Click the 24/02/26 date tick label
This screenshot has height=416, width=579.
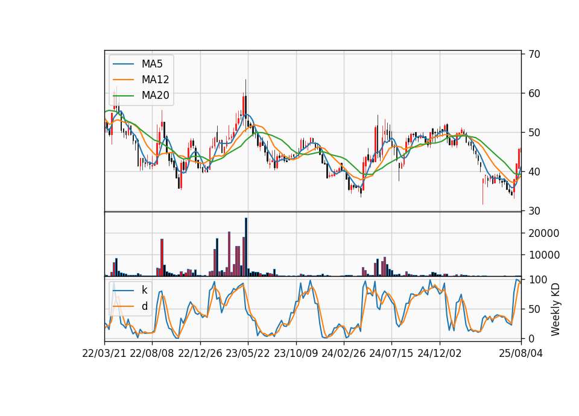tap(344, 354)
